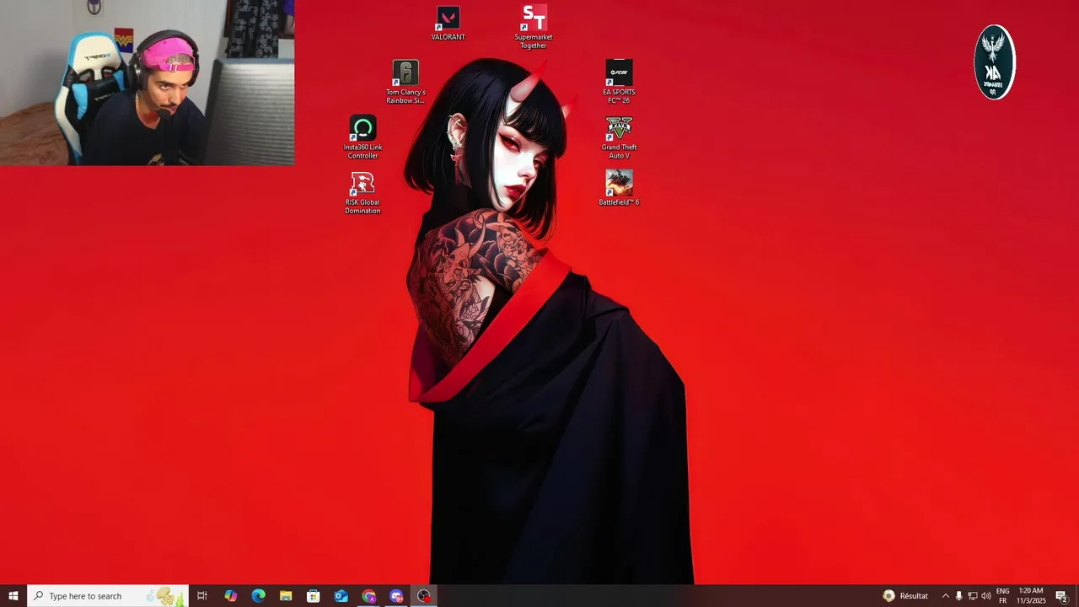The width and height of the screenshot is (1079, 607).
Task: Click Tom Clancy's Rainbow Six shortcut
Action: click(x=405, y=83)
